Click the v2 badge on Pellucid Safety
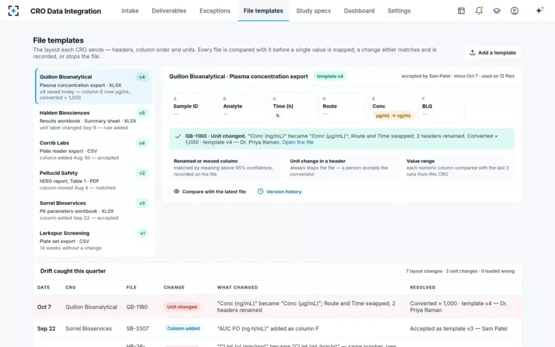Viewport: 555px width, 347px height. click(142, 173)
